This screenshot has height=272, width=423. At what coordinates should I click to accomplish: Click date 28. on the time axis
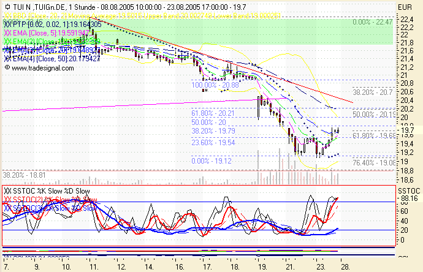point(345,268)
